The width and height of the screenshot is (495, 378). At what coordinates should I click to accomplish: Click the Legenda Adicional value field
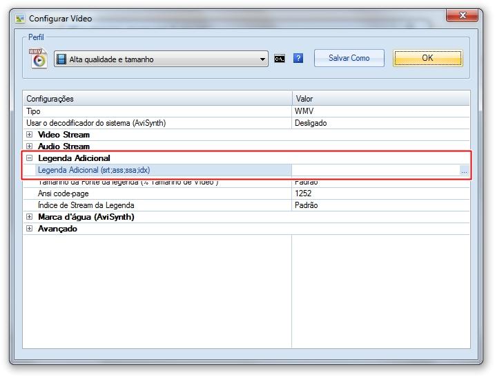click(375, 171)
